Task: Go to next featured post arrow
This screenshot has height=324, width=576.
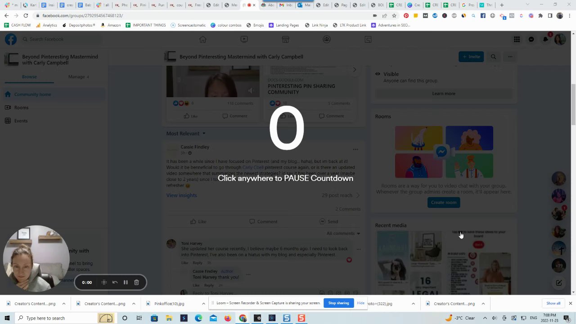Action: coord(354,70)
